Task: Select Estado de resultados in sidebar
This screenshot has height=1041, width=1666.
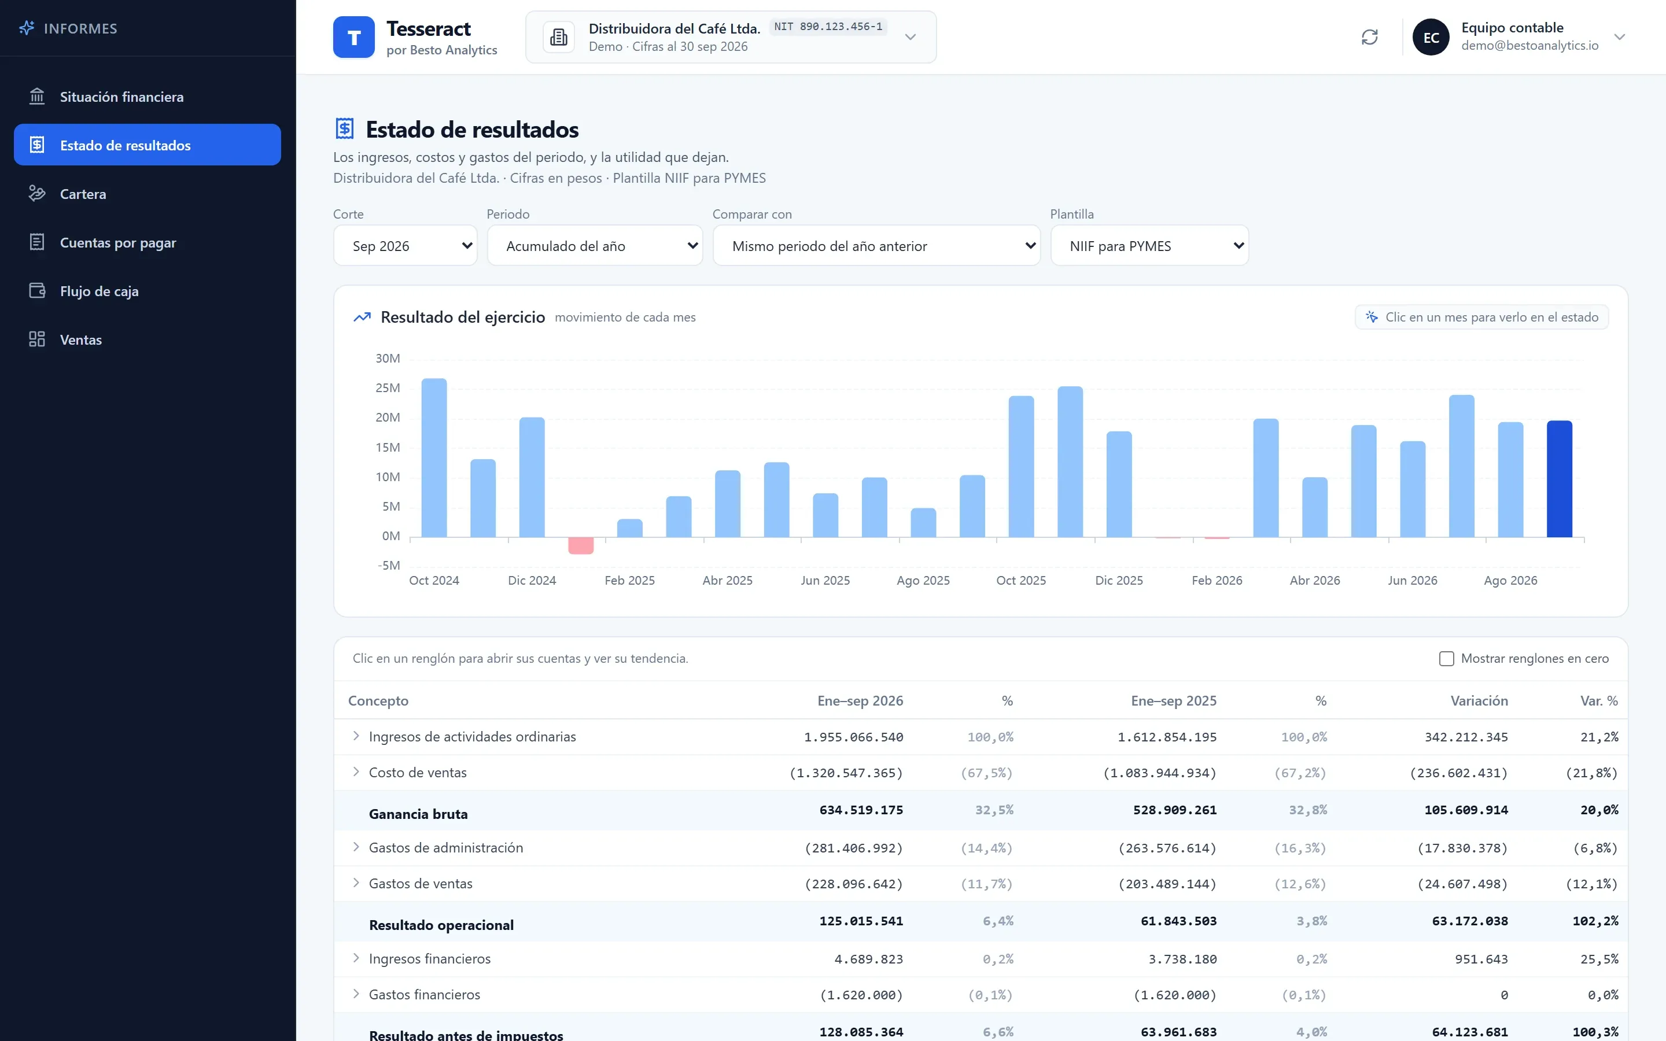Action: coord(148,145)
